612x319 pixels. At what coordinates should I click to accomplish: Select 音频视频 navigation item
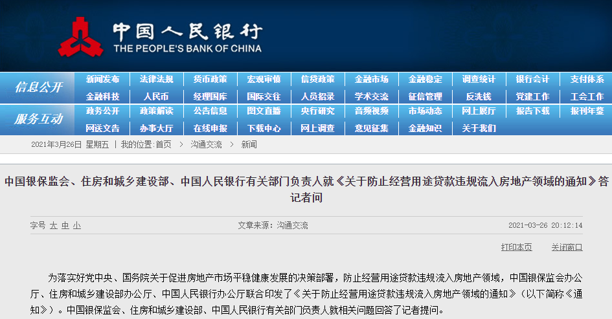(x=372, y=111)
